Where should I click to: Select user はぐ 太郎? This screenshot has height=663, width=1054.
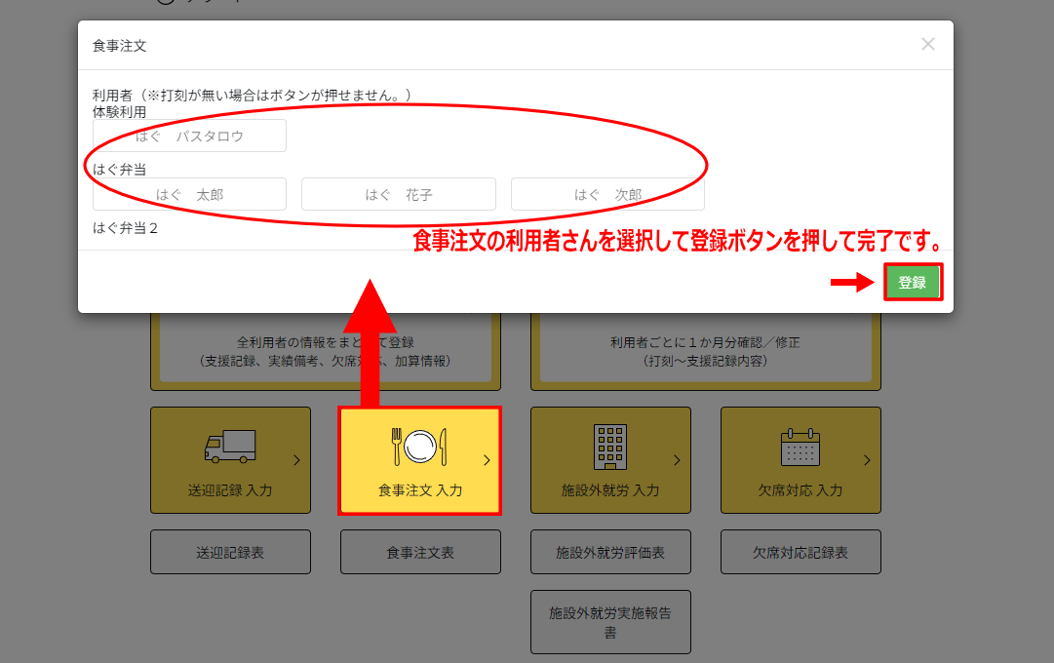(x=189, y=195)
